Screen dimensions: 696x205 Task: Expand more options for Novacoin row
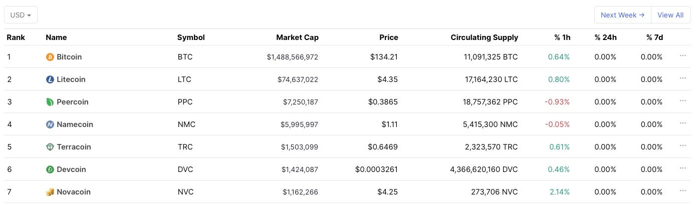point(682,190)
